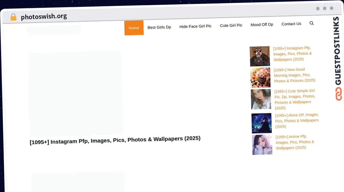Open the Alone DP, Images link
Image resolution: width=344 pixels, height=192 pixels.
[x=296, y=121]
